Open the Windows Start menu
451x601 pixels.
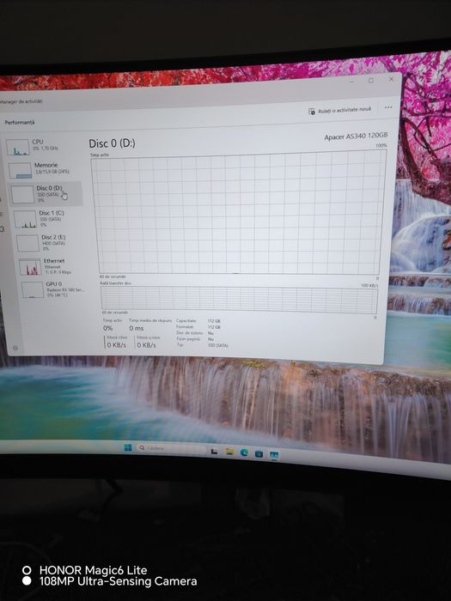pyautogui.click(x=128, y=447)
